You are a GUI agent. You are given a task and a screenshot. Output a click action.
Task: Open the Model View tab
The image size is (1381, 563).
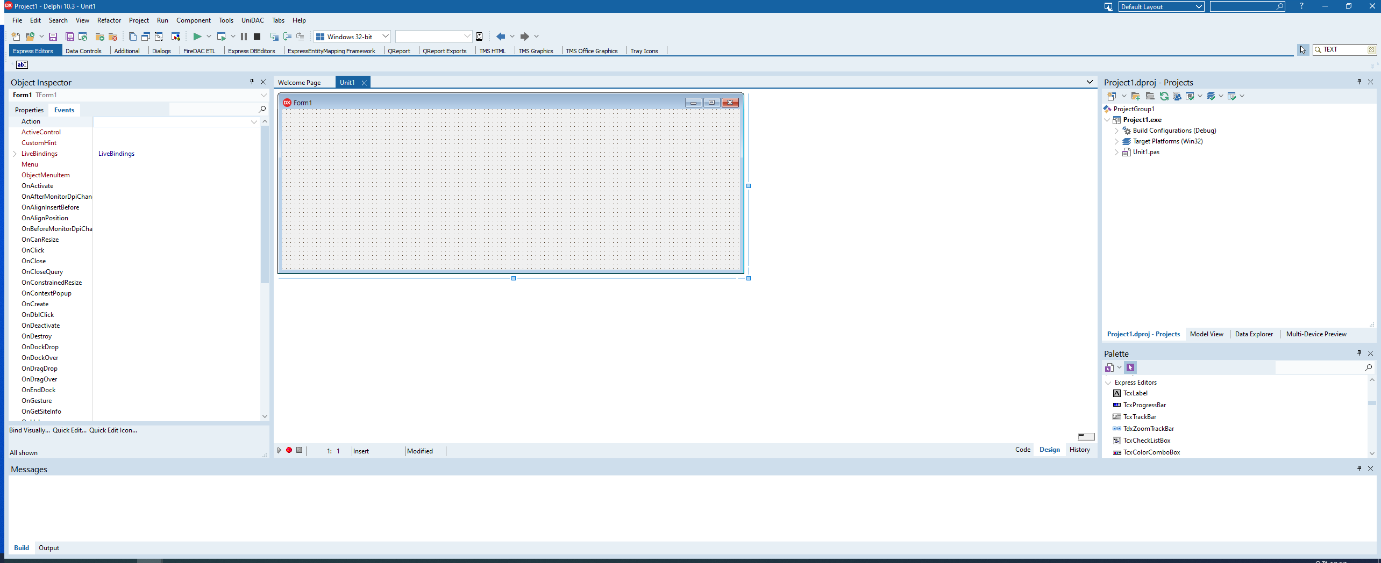1206,334
